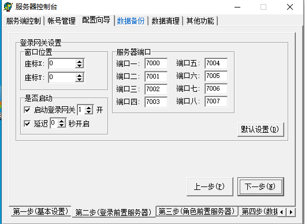Screen dimensions: 305x224
Task: Proceed with 下一步(N) button
Action: (x=261, y=186)
